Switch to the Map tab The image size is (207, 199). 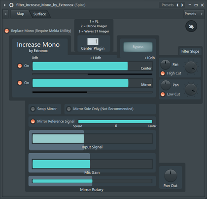tap(20, 14)
